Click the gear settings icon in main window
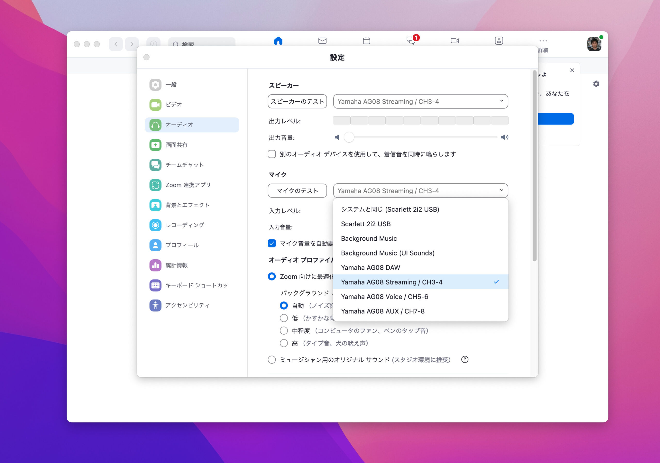 pyautogui.click(x=596, y=84)
